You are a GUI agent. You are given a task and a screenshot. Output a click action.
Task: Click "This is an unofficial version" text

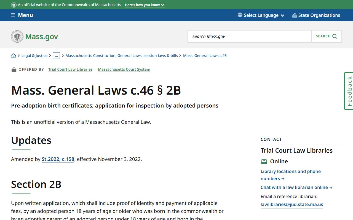coord(81,122)
